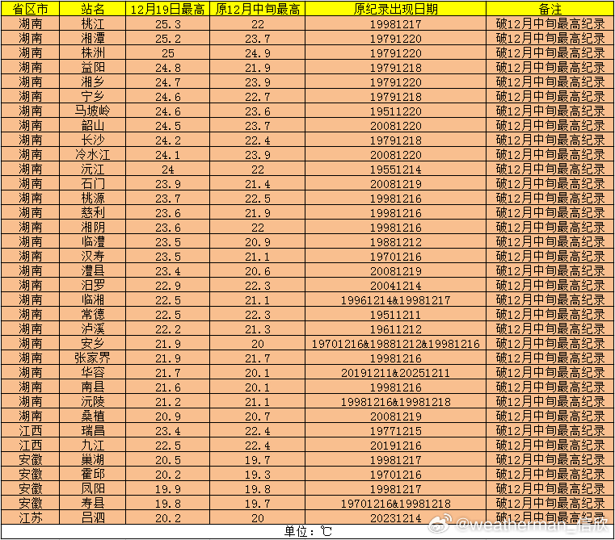Click the header cell 站名
615x540 pixels.
(x=93, y=9)
